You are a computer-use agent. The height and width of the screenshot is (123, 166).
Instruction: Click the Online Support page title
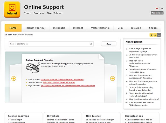coord(44,7)
